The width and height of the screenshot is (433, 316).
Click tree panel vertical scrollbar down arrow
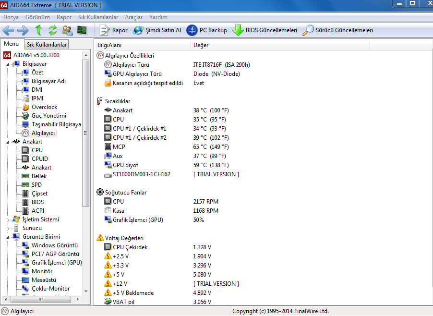pos(86,292)
